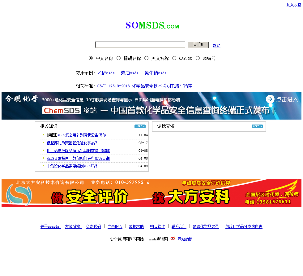
Task: Open article 化工品与危险品海运出口时需提供MSDS
Action: pyautogui.click(x=78, y=151)
